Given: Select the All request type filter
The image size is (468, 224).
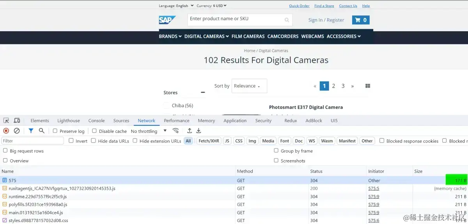Looking at the screenshot, I should coord(188,141).
